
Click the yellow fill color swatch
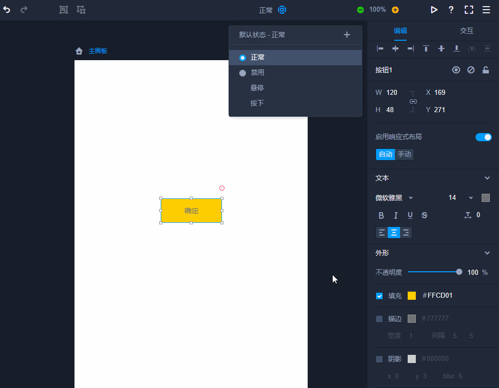(x=412, y=296)
